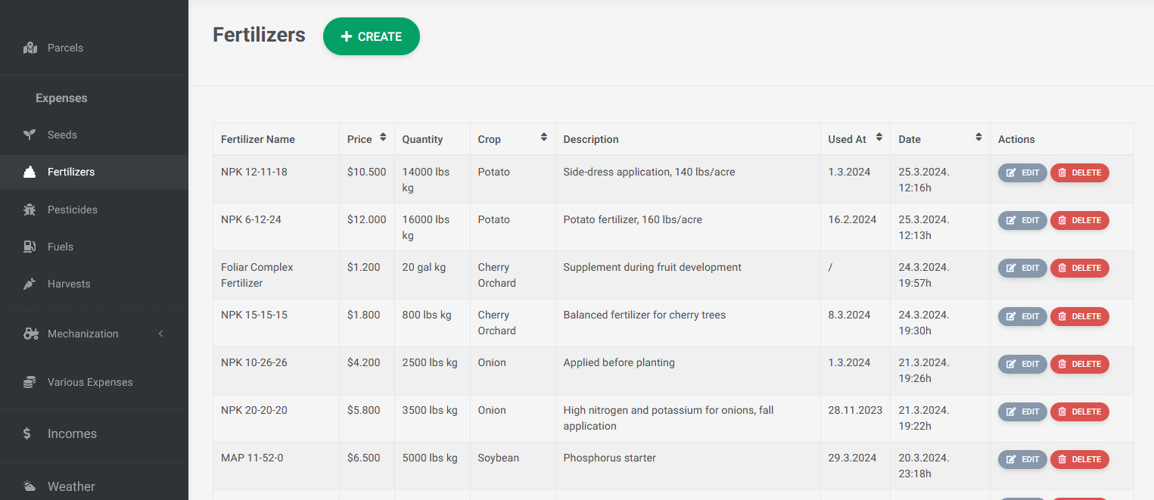Edit the NPK 15-15-15 entry
This screenshot has height=500, width=1154.
[1022, 316]
